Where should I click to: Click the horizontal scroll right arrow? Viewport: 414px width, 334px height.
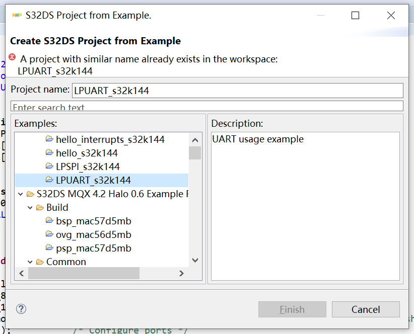coord(181,273)
